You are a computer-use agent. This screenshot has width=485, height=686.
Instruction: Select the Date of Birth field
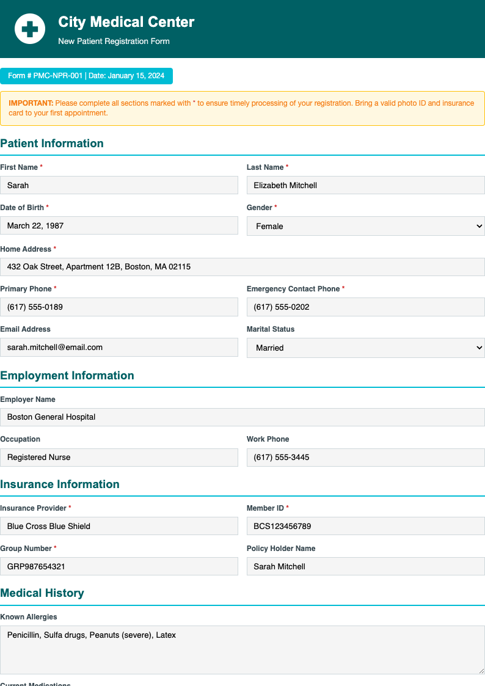pos(119,225)
